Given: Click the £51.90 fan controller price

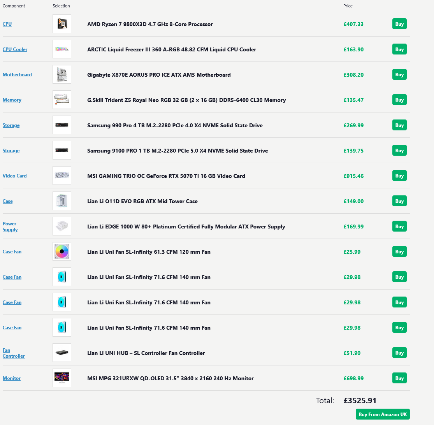Looking at the screenshot, I should coord(352,353).
